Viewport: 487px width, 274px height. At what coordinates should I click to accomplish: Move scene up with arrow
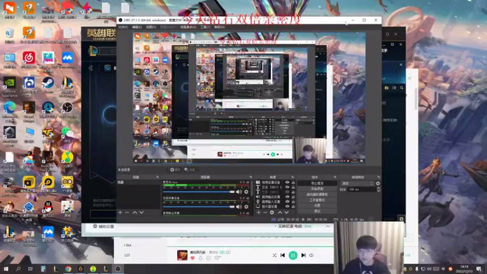(135, 213)
